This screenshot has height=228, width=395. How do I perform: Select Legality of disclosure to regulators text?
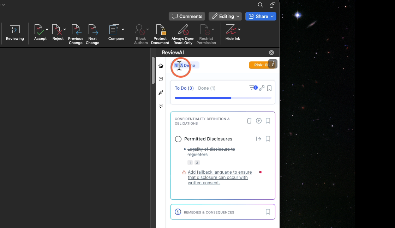point(211,152)
